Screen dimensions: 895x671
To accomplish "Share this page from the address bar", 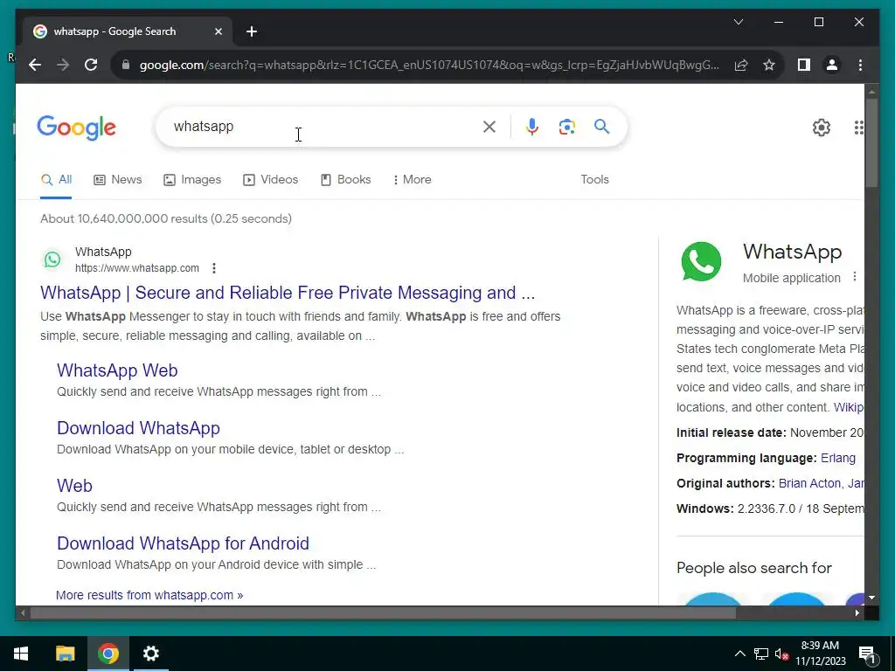I will [x=741, y=65].
